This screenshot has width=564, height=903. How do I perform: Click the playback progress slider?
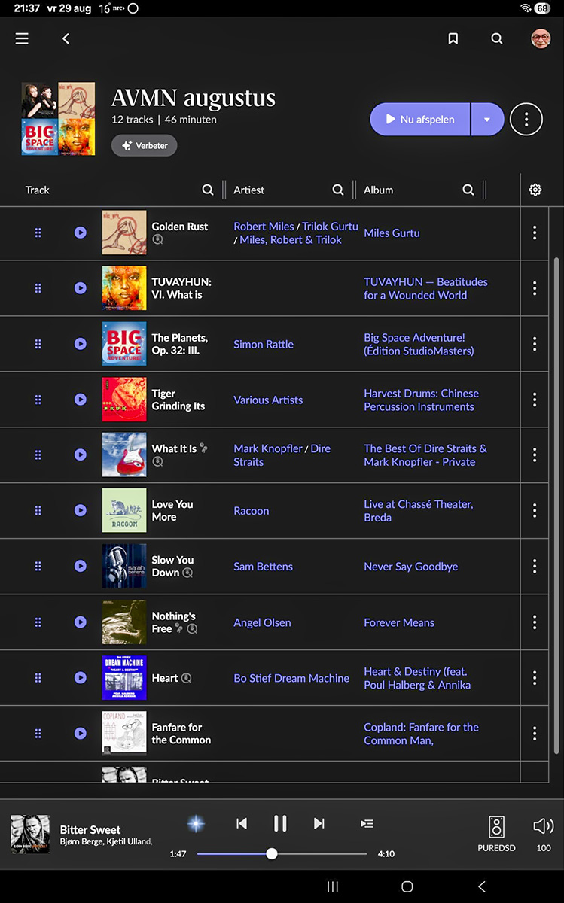282,854
